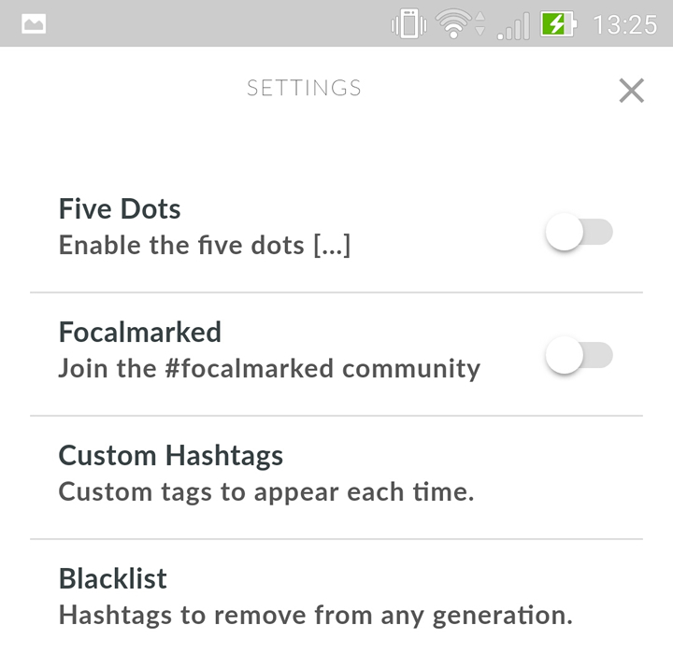Turn on the Focalmarked switch

[x=579, y=356]
